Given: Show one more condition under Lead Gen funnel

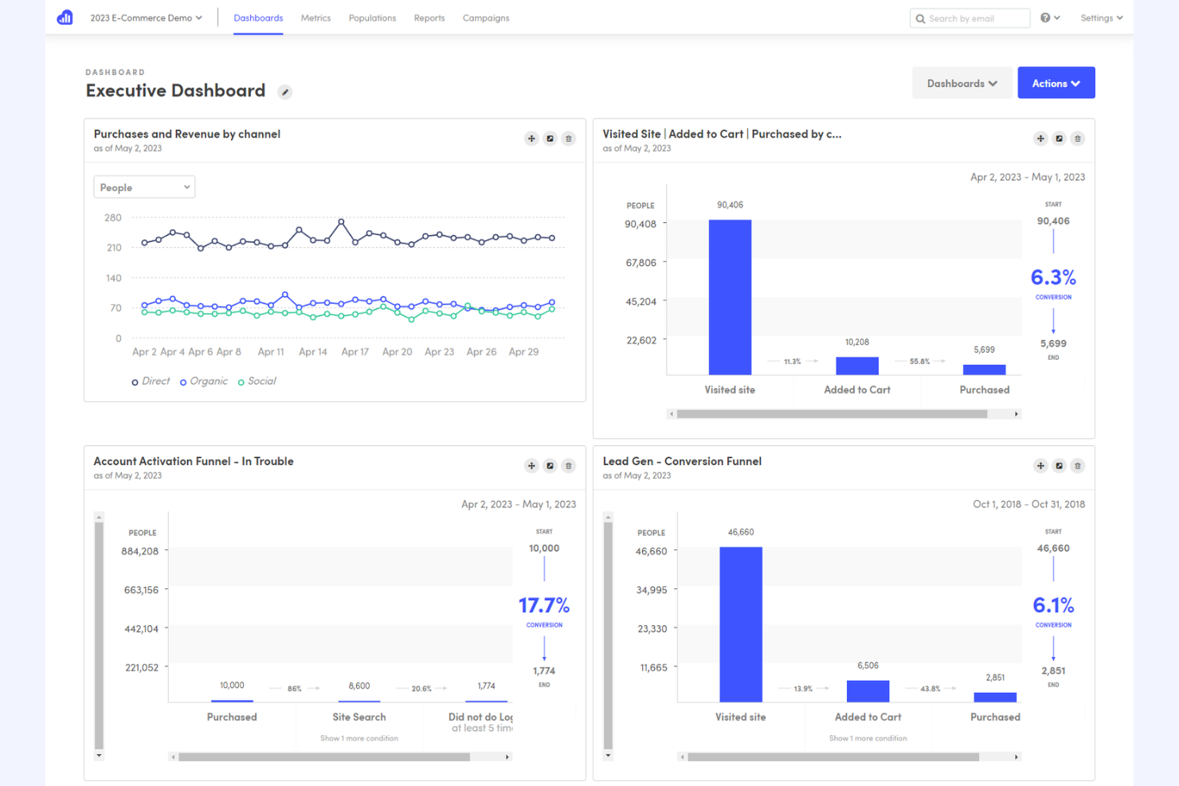Looking at the screenshot, I should [868, 738].
